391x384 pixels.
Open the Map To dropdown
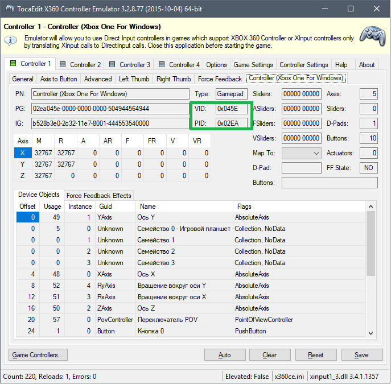pos(302,153)
